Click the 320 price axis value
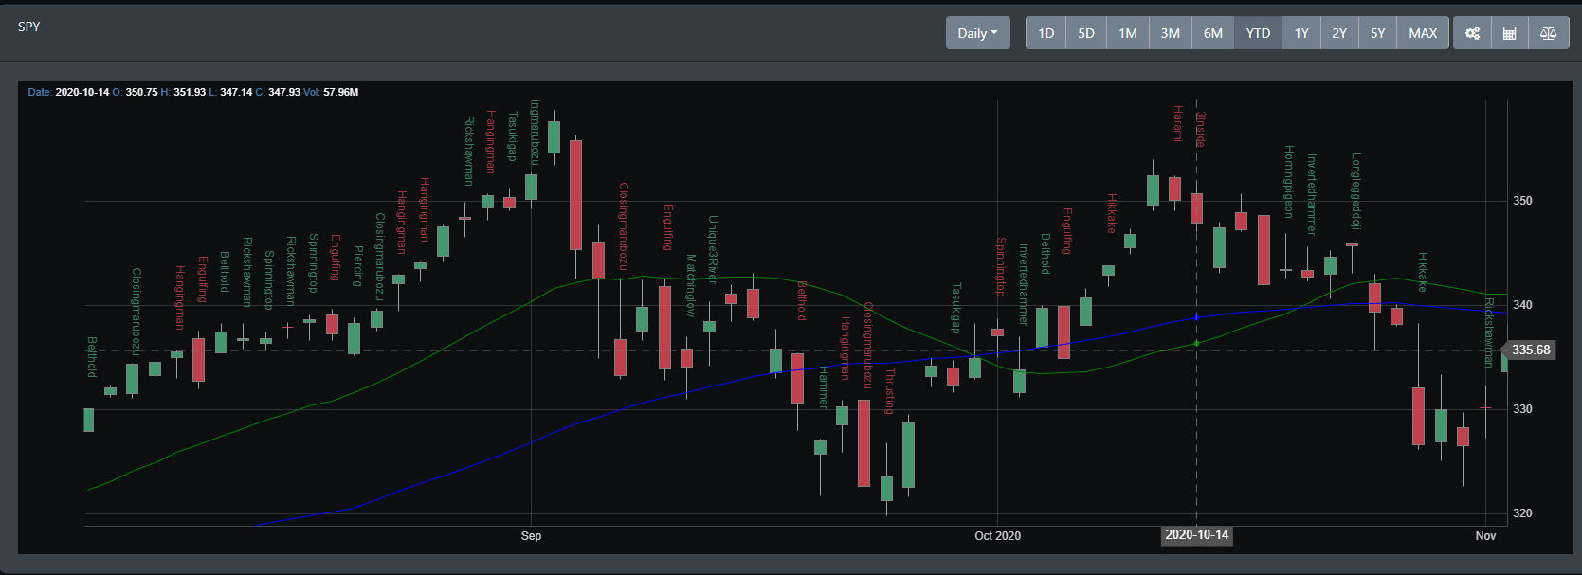Screen dimensions: 1582x575 1522,513
